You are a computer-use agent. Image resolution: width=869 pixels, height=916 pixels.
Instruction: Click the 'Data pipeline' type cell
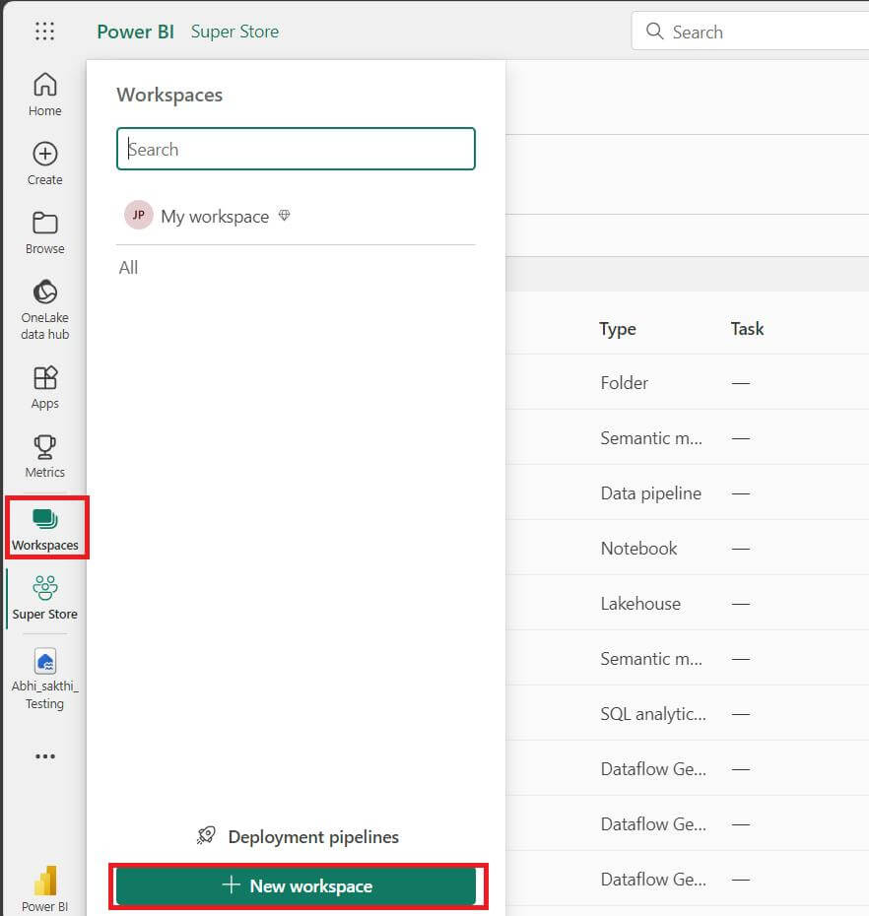tap(651, 493)
